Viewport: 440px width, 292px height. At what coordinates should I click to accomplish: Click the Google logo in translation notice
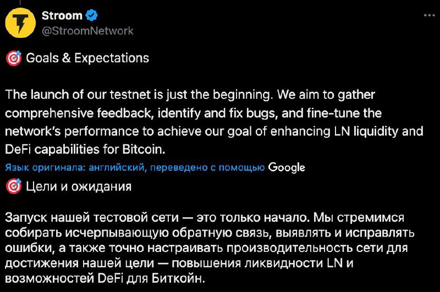click(x=287, y=168)
